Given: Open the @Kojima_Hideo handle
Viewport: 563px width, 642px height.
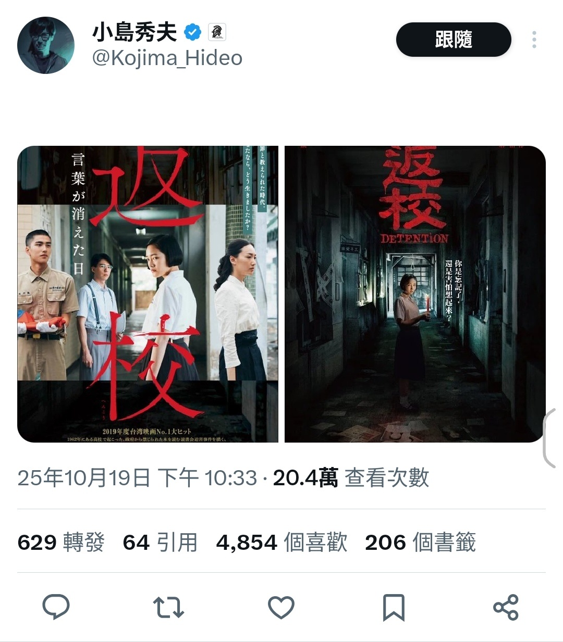Looking at the screenshot, I should [x=167, y=58].
